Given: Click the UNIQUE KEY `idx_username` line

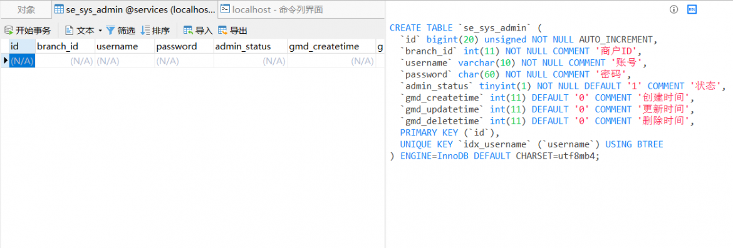Looking at the screenshot, I should tap(531, 144).
